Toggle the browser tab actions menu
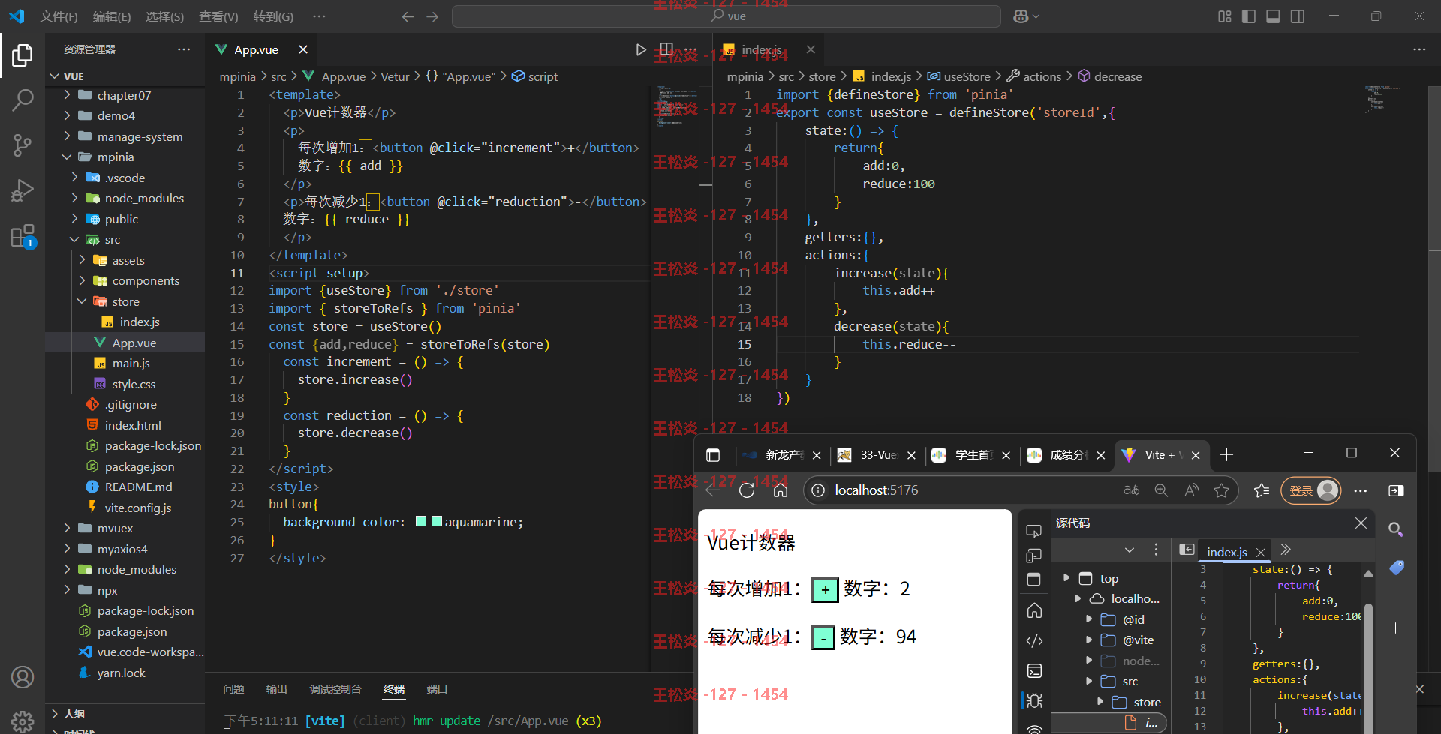The height and width of the screenshot is (734, 1441). (x=713, y=455)
